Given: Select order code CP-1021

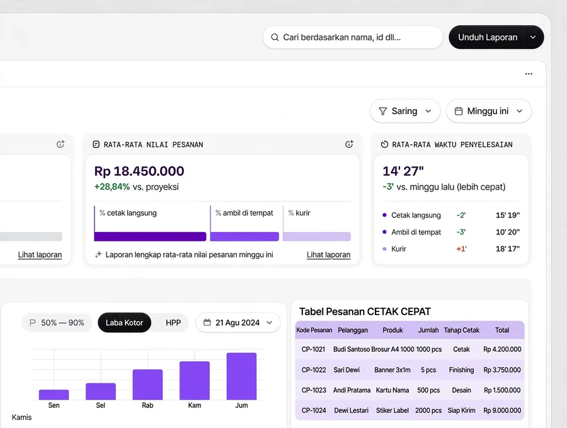Looking at the screenshot, I should pos(313,349).
